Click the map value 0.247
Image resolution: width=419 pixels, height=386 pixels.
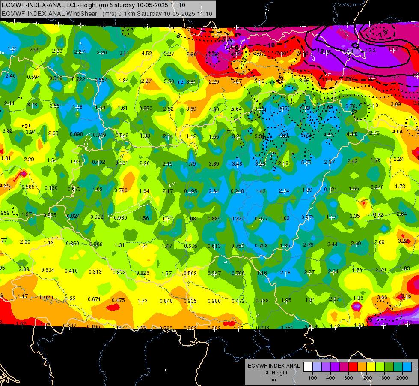[214, 274]
